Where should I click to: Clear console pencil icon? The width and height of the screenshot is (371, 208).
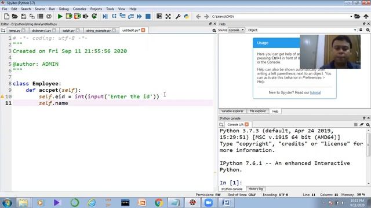pyautogui.click(x=362, y=125)
